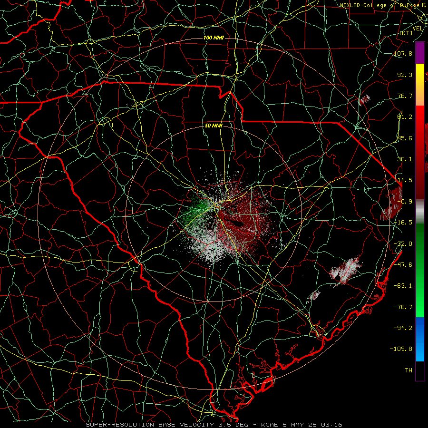Select the 76.7 legend value
This screenshot has height=428, width=428.
[405, 96]
